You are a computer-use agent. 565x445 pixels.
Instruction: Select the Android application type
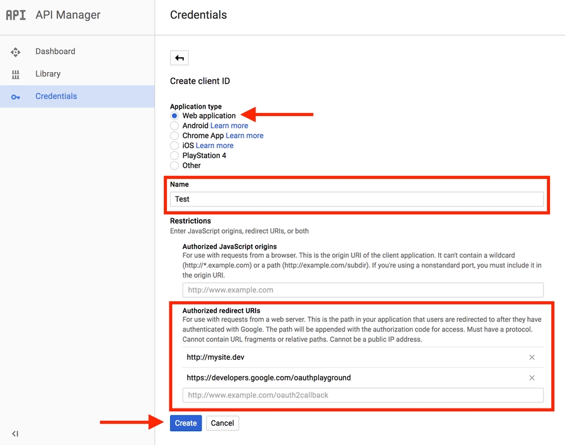point(175,126)
